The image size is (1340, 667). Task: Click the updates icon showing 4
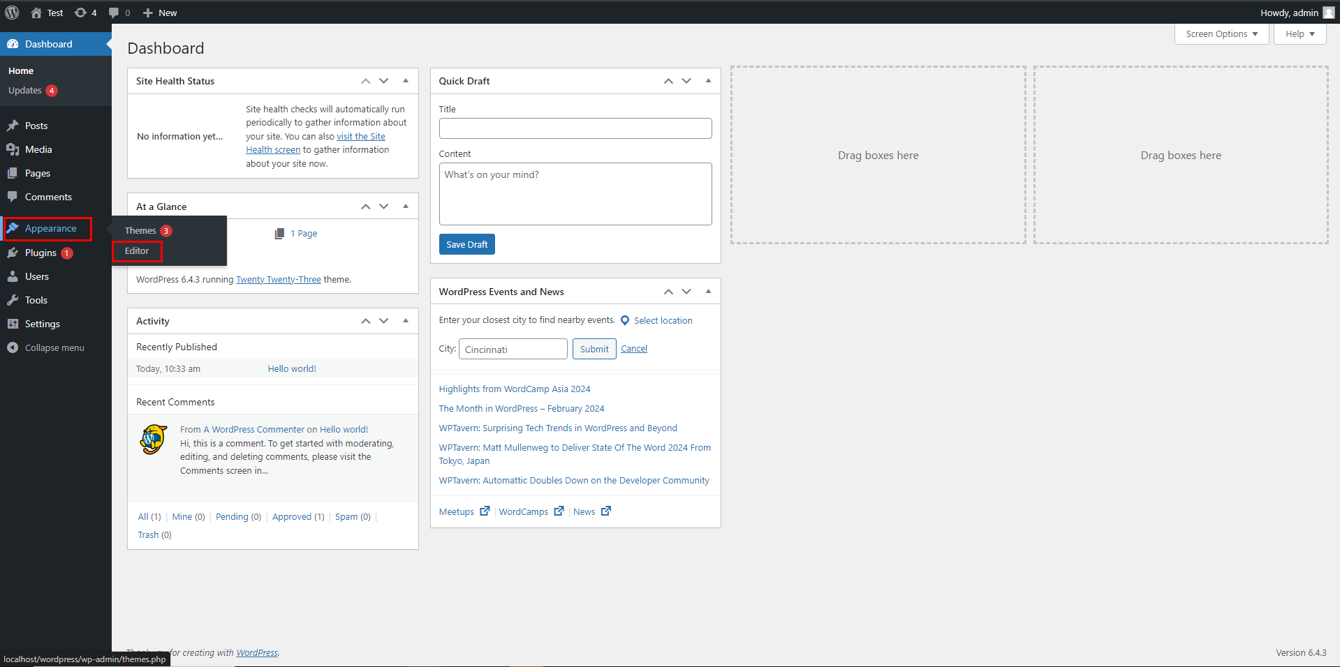click(x=80, y=13)
